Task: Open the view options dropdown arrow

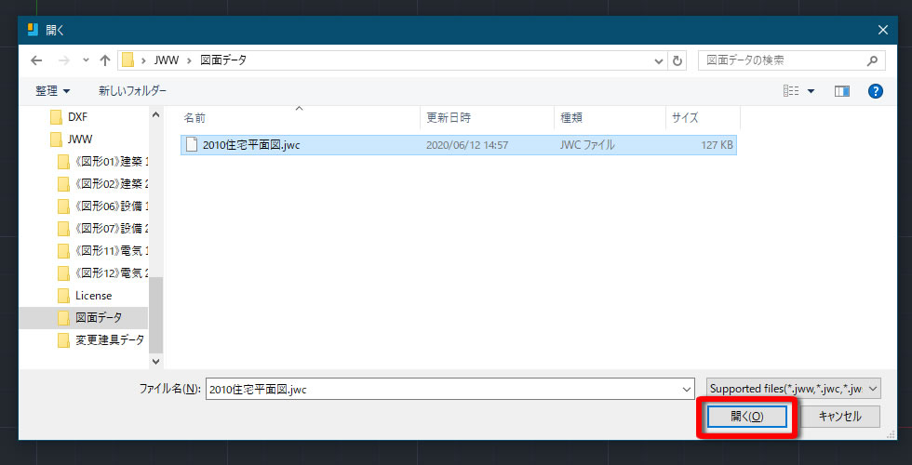Action: click(x=811, y=91)
